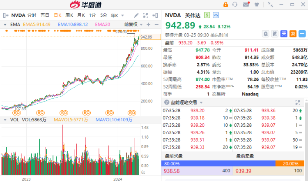Click pre-market bid price 938.58
The height and width of the screenshot is (181, 308).
click(x=172, y=171)
